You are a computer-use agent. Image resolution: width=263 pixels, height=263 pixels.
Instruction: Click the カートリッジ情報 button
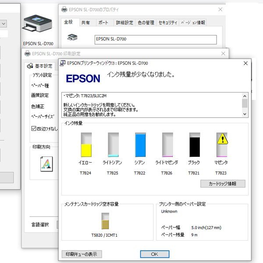223,184
